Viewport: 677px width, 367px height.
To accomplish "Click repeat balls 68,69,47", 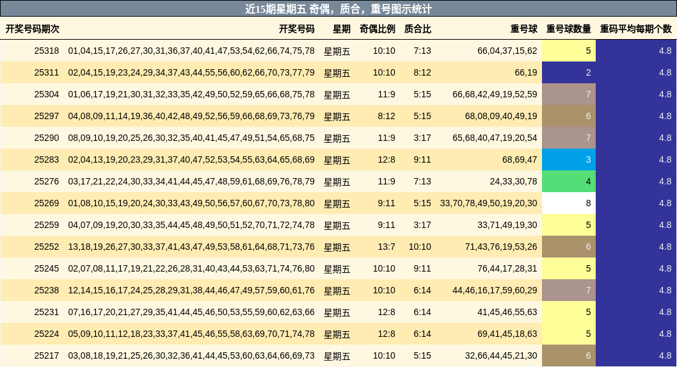I will point(520,159).
